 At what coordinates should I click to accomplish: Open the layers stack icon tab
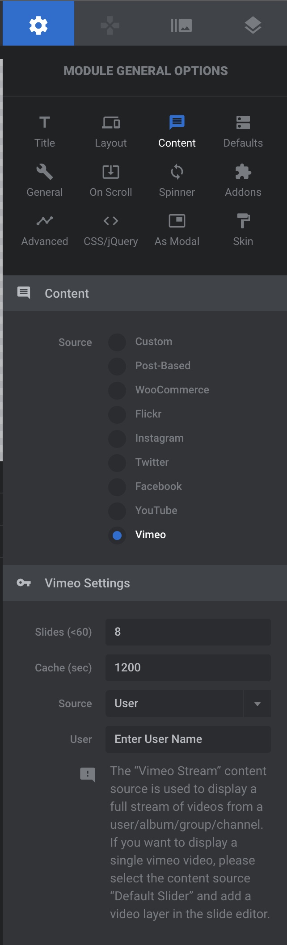(253, 25)
